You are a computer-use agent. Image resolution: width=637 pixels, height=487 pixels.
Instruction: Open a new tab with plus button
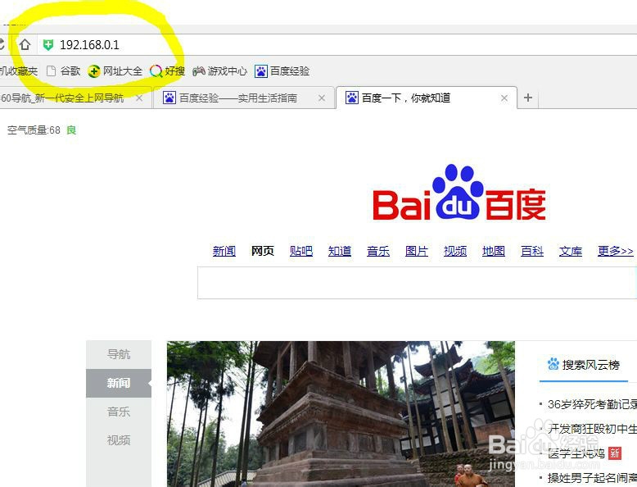[x=528, y=98]
